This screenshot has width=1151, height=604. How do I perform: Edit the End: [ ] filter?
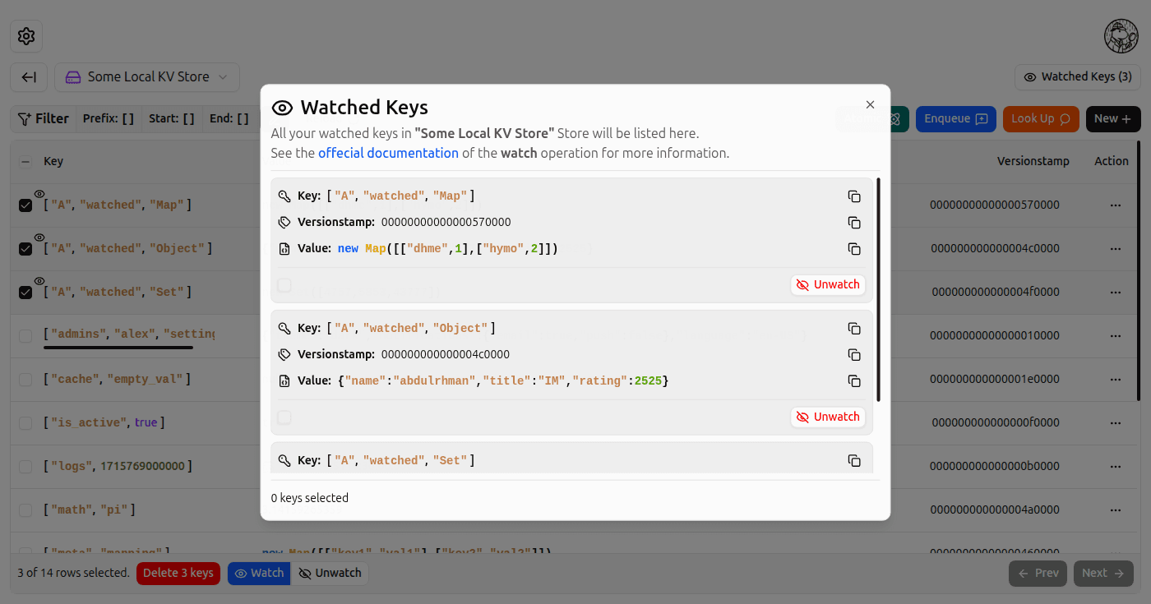click(229, 118)
